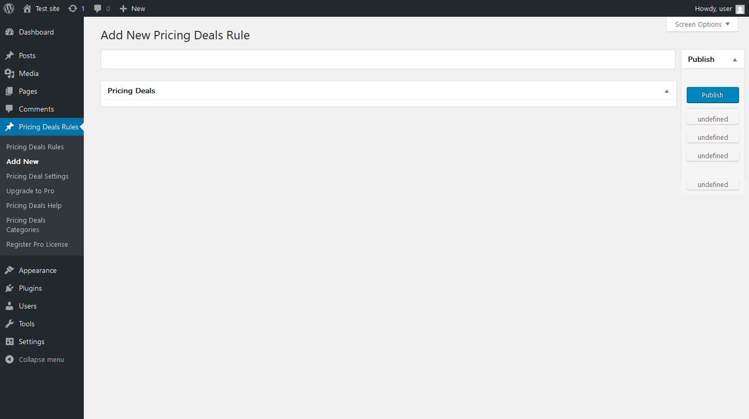Open the New content menu

[x=133, y=8]
